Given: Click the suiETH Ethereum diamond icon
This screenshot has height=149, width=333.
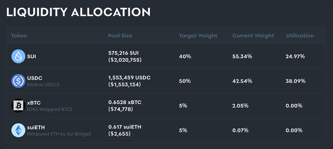Looking at the screenshot, I should (18, 130).
